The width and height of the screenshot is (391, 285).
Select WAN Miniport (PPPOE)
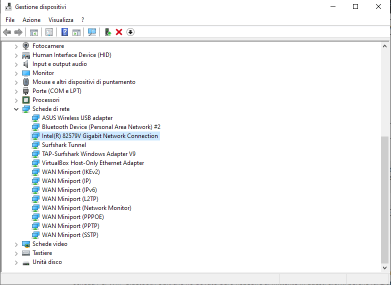(73, 216)
